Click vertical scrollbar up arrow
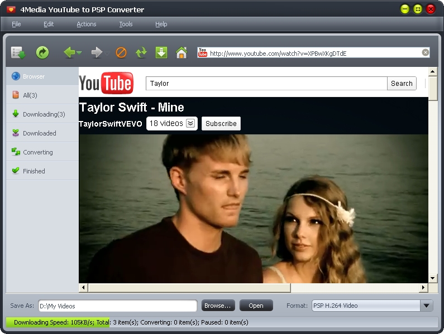The image size is (444, 334). 432,71
